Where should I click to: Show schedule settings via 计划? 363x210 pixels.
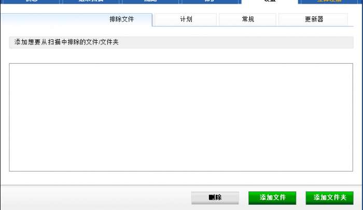[186, 20]
